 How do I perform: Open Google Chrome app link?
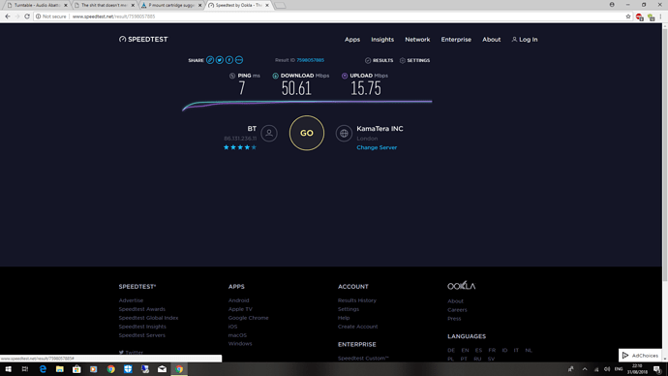pos(249,318)
